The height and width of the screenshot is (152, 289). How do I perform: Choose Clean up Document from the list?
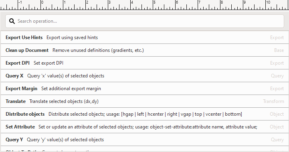(145, 50)
